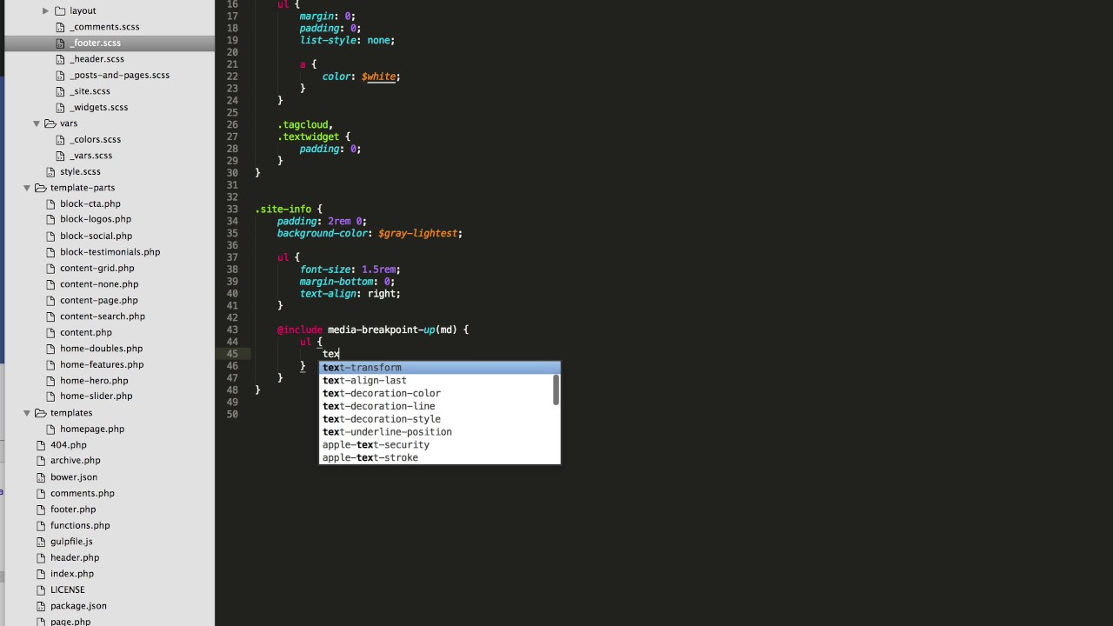Click the vars folder icon
Image resolution: width=1113 pixels, height=626 pixels.
coord(50,123)
